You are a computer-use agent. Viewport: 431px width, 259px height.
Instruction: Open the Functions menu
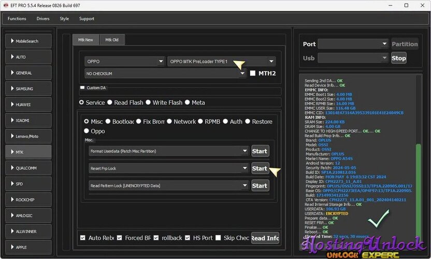click(x=17, y=19)
